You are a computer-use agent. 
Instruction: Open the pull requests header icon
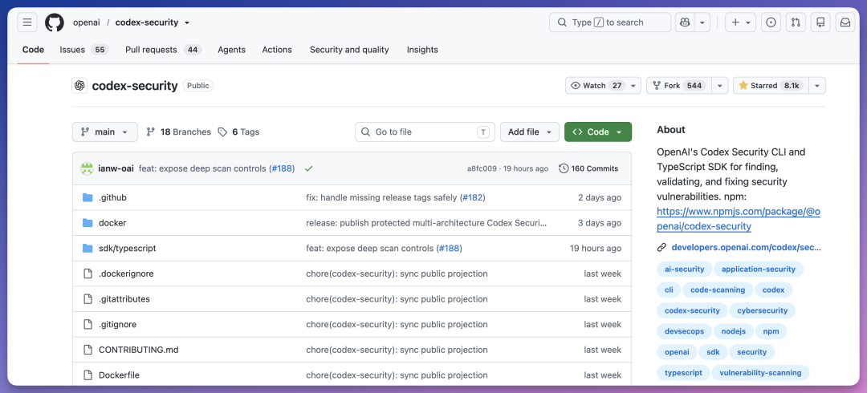(796, 22)
